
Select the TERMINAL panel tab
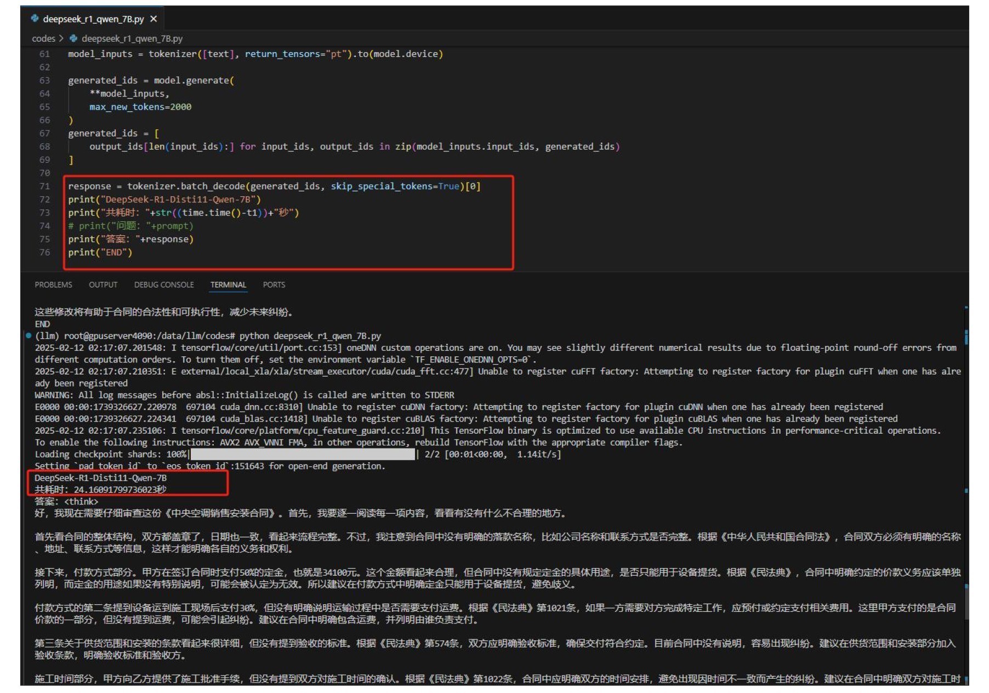pos(228,285)
